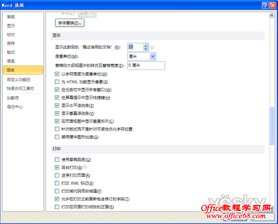Viewport: 278px width, 224px height.
Task: Enable 使用草稿品质 checkbox
Action: point(57,160)
